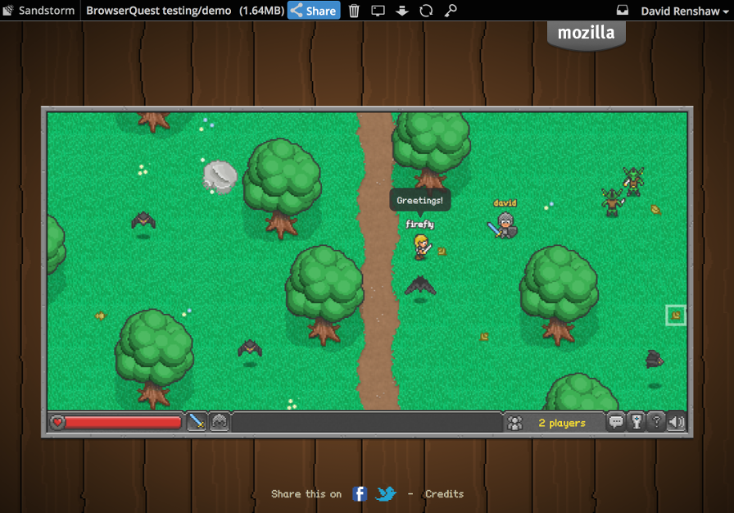Click the david name label
The height and width of the screenshot is (513, 734).
[505, 202]
